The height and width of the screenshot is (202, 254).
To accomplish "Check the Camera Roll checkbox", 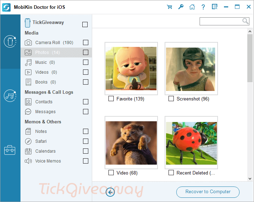I will tap(85, 43).
